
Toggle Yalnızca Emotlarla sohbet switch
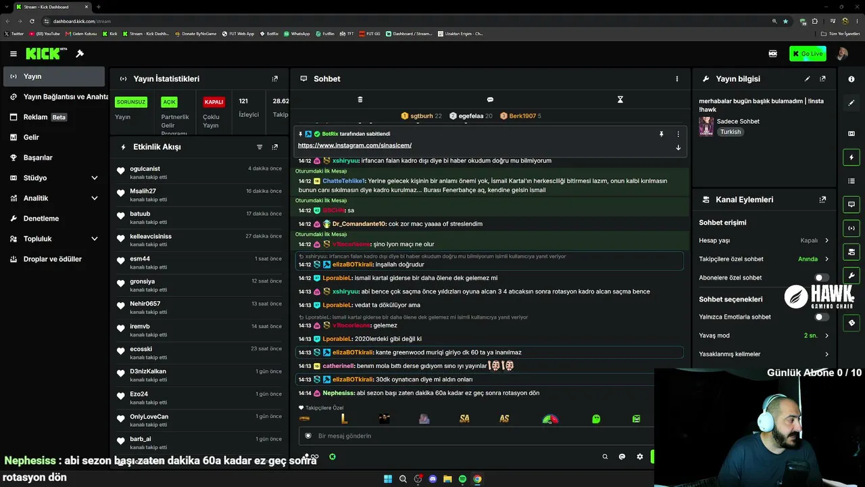(822, 317)
